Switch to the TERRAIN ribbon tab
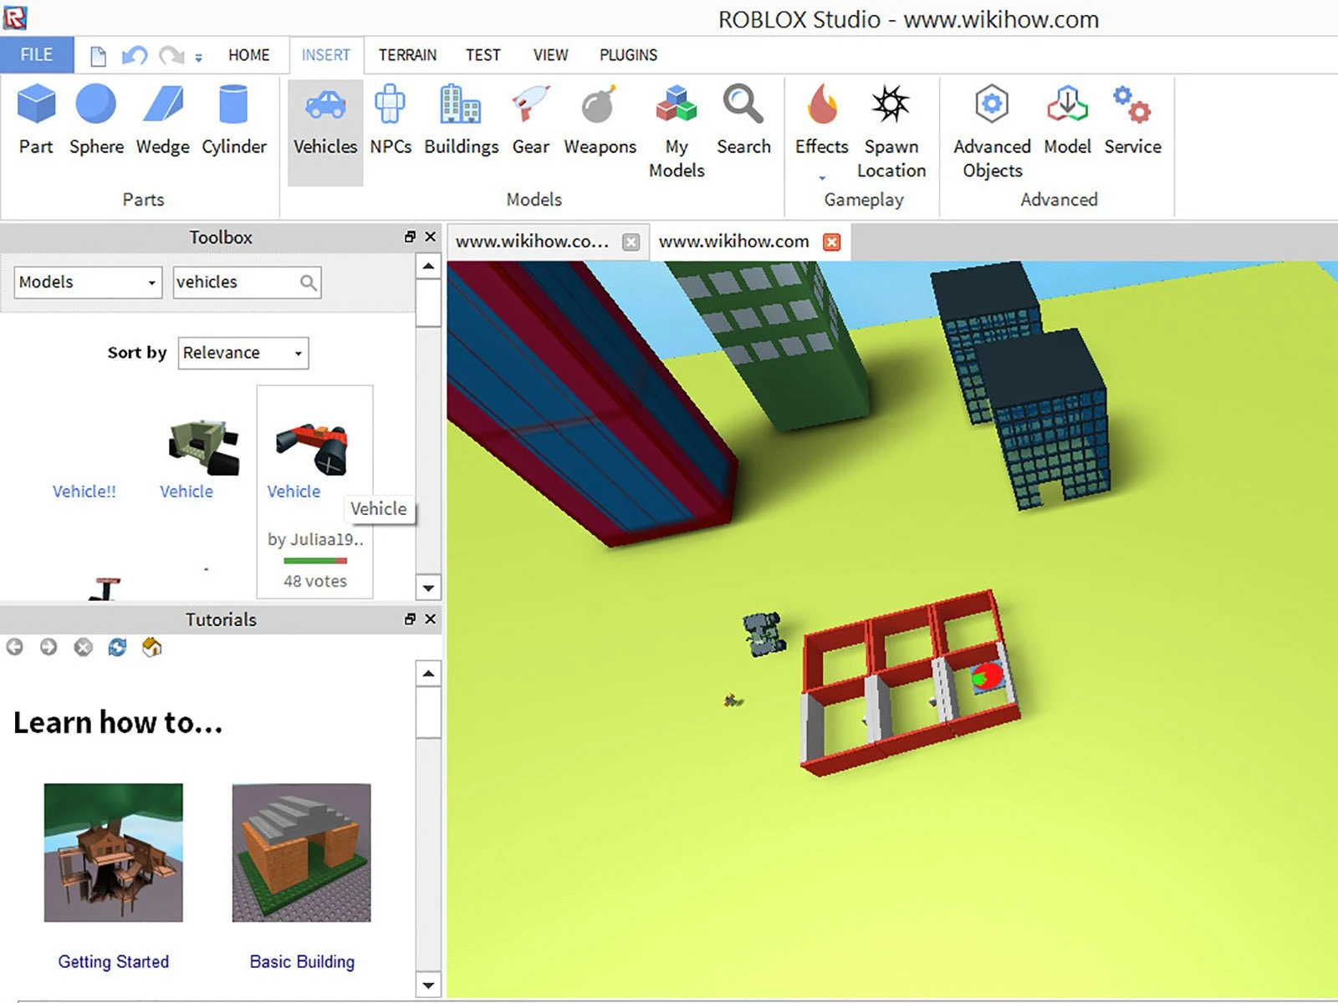This screenshot has height=1003, width=1338. [x=407, y=55]
